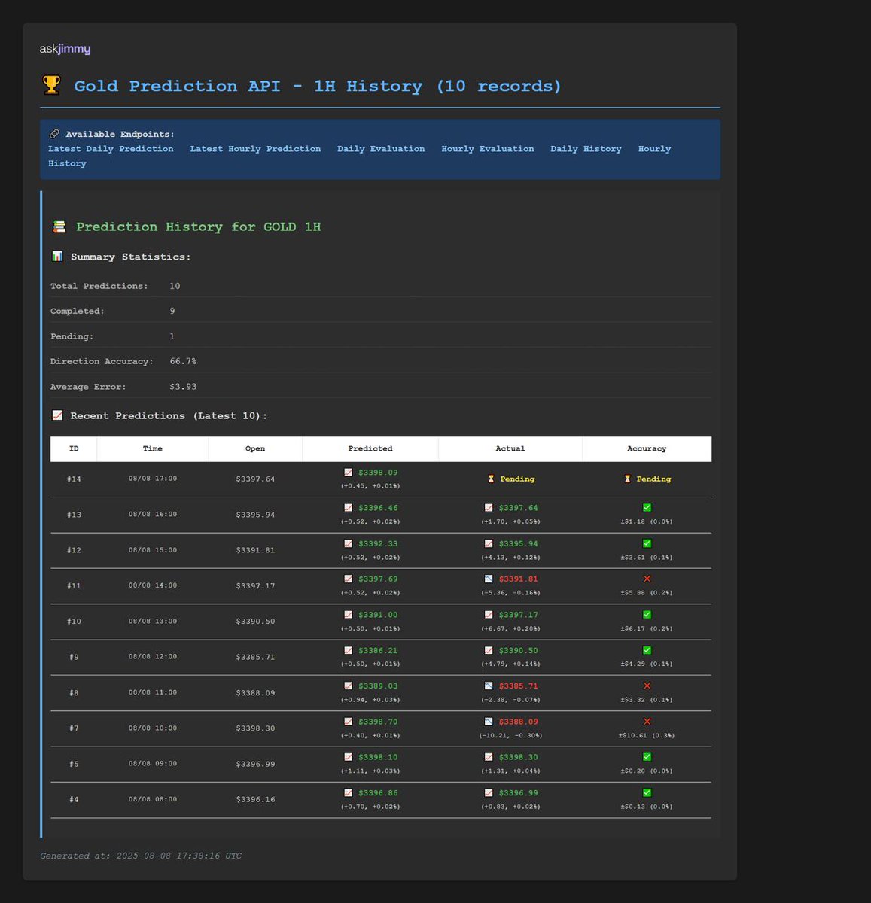Click the Accuracy column header
Viewport: 871px width, 903px height.
[x=647, y=448]
